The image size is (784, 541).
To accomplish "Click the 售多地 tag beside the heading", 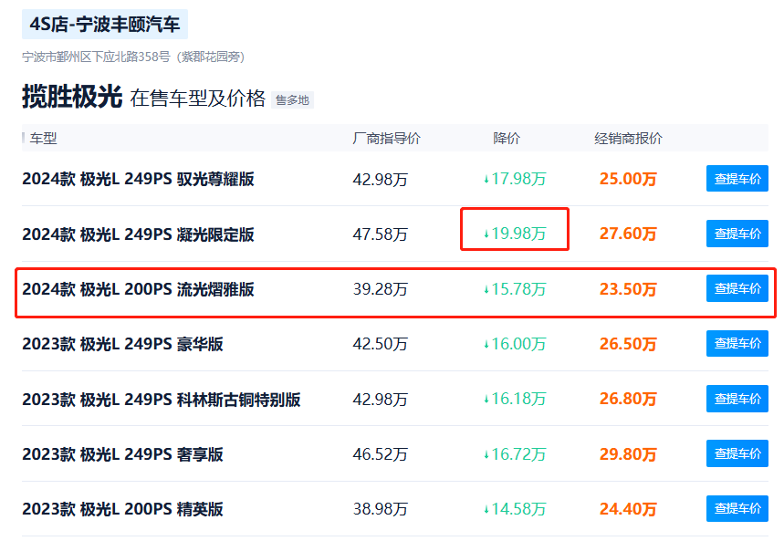I will tap(292, 100).
